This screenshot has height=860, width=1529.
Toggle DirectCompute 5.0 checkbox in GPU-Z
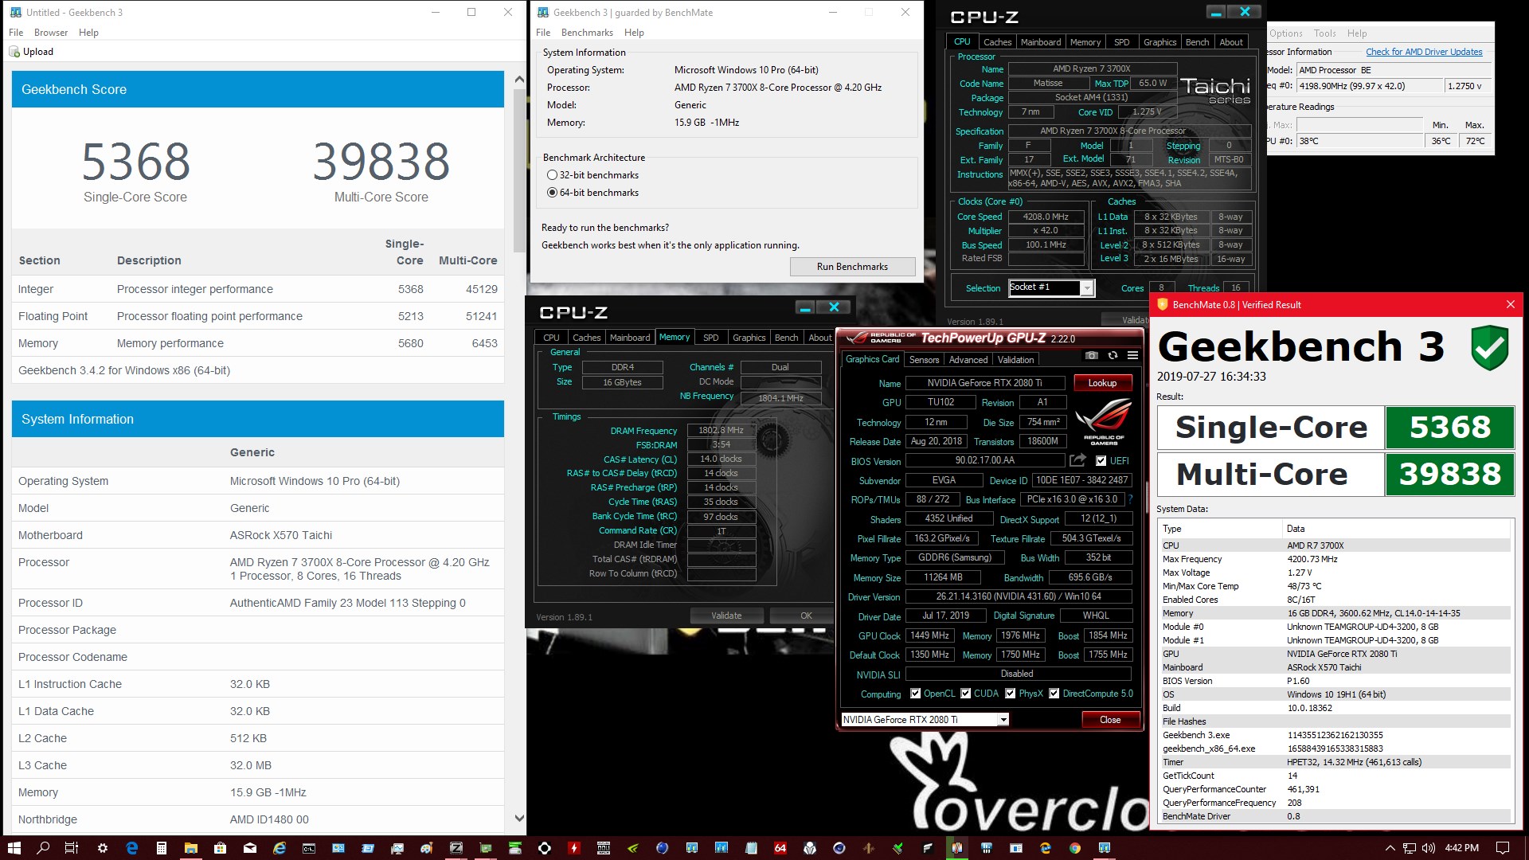pos(1054,694)
